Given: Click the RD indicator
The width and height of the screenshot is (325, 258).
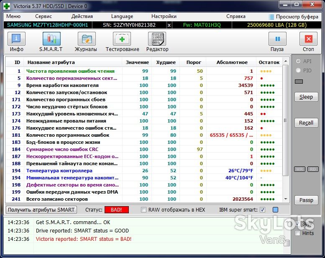Looking at the screenshot, I should point(313,169).
